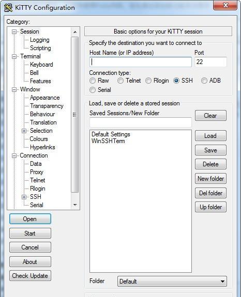Open the About dialog
This screenshot has width=241, height=297.
pyautogui.click(x=30, y=262)
